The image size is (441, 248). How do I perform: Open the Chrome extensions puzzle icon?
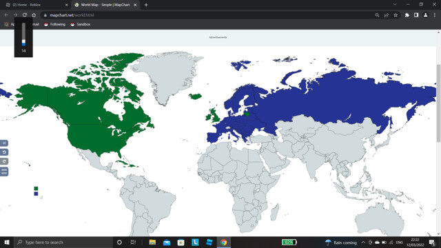[x=407, y=15]
